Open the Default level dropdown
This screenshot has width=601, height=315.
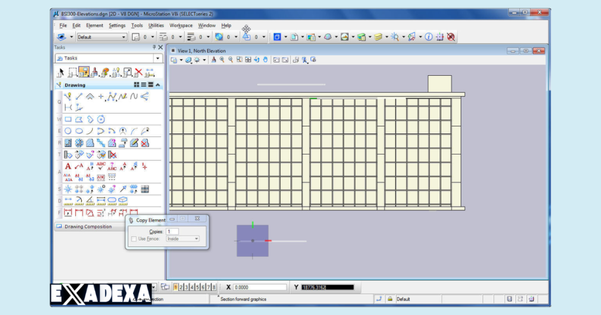pyautogui.click(x=124, y=37)
